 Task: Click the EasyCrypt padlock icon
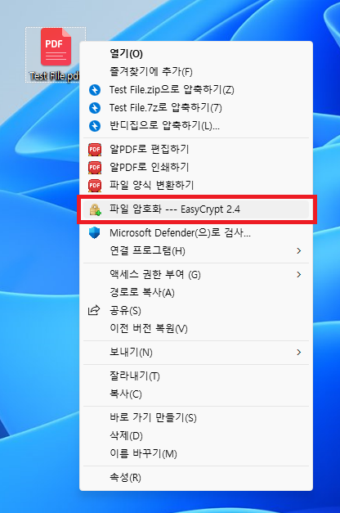(95, 209)
